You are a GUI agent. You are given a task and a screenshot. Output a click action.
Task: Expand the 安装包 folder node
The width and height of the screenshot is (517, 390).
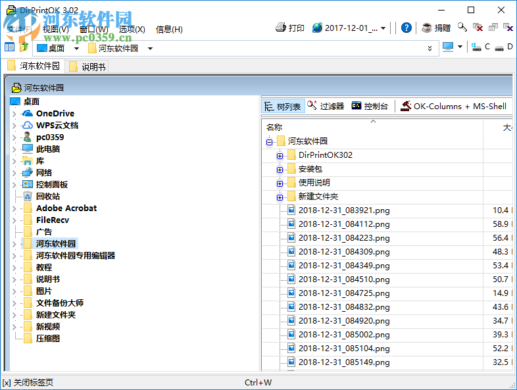(x=280, y=170)
